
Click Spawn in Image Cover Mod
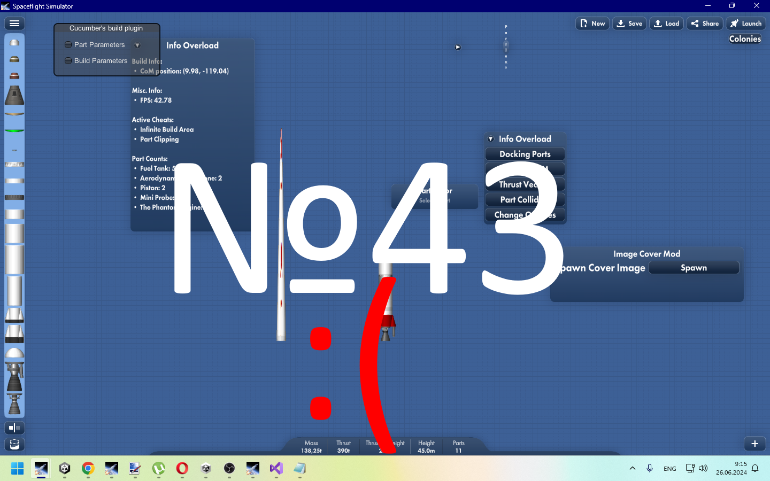pyautogui.click(x=694, y=268)
